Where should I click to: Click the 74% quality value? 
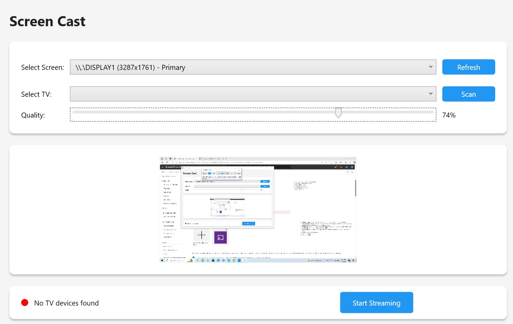point(449,115)
